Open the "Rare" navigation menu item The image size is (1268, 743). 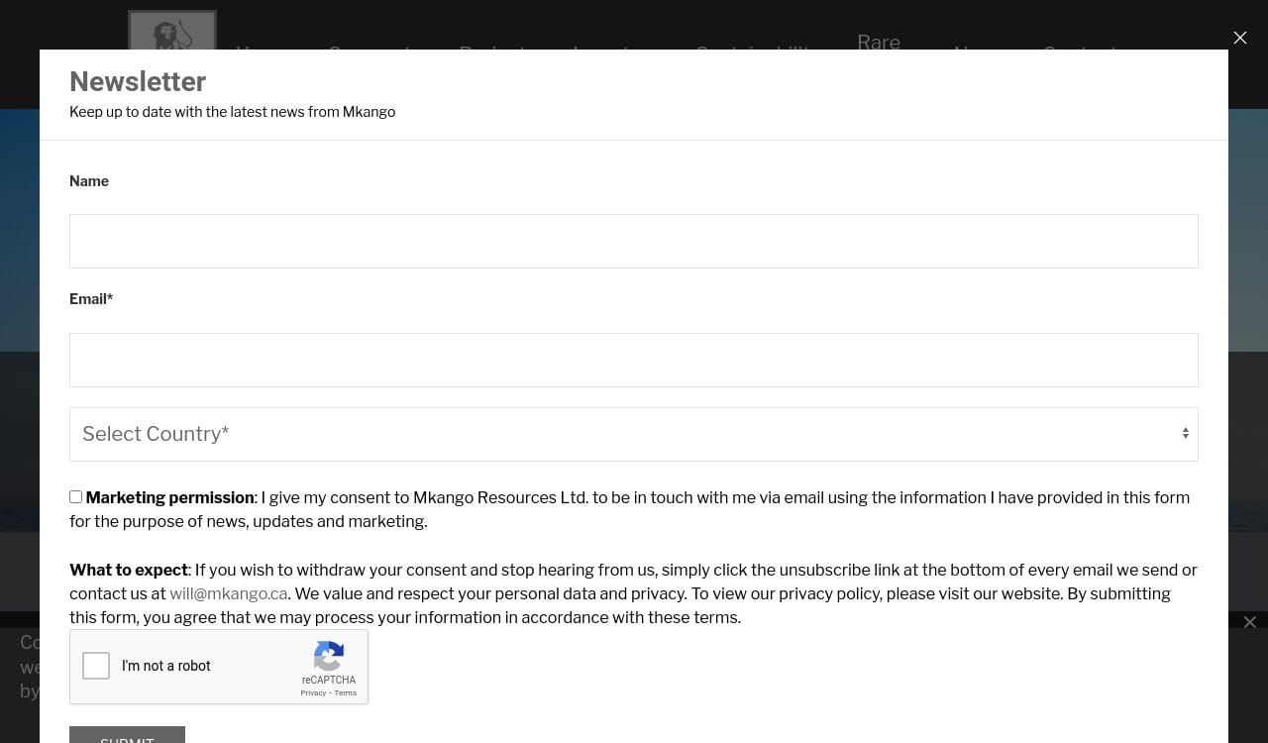coord(878,43)
